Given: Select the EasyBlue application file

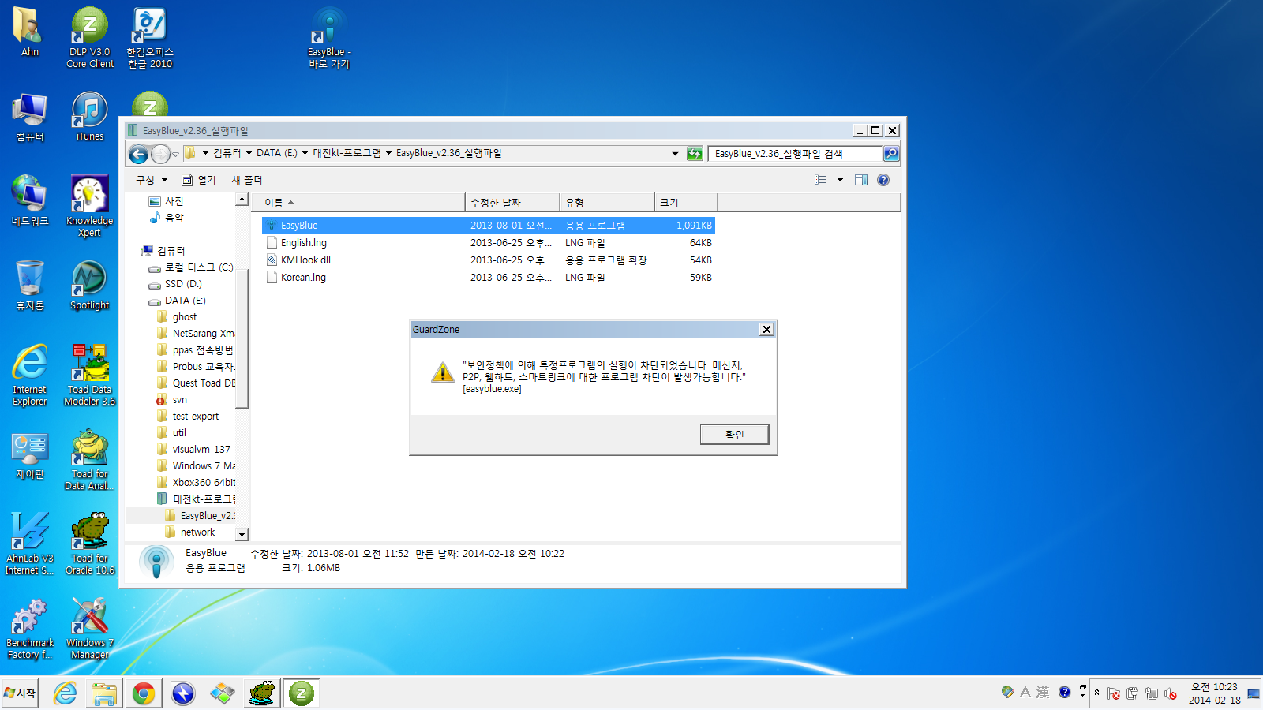Looking at the screenshot, I should tap(488, 226).
